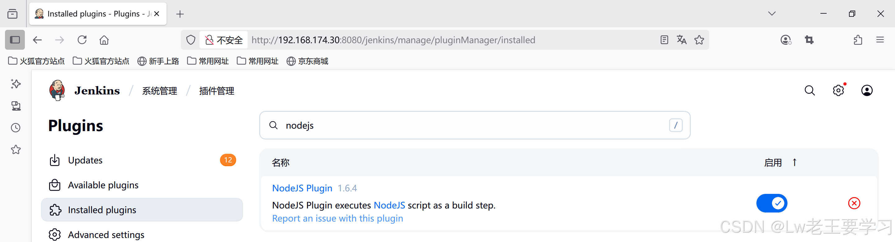Open history clock sidebar icon
The image size is (895, 242).
(16, 128)
